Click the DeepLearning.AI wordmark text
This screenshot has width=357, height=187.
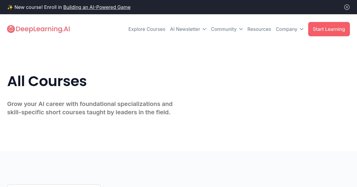click(43, 29)
